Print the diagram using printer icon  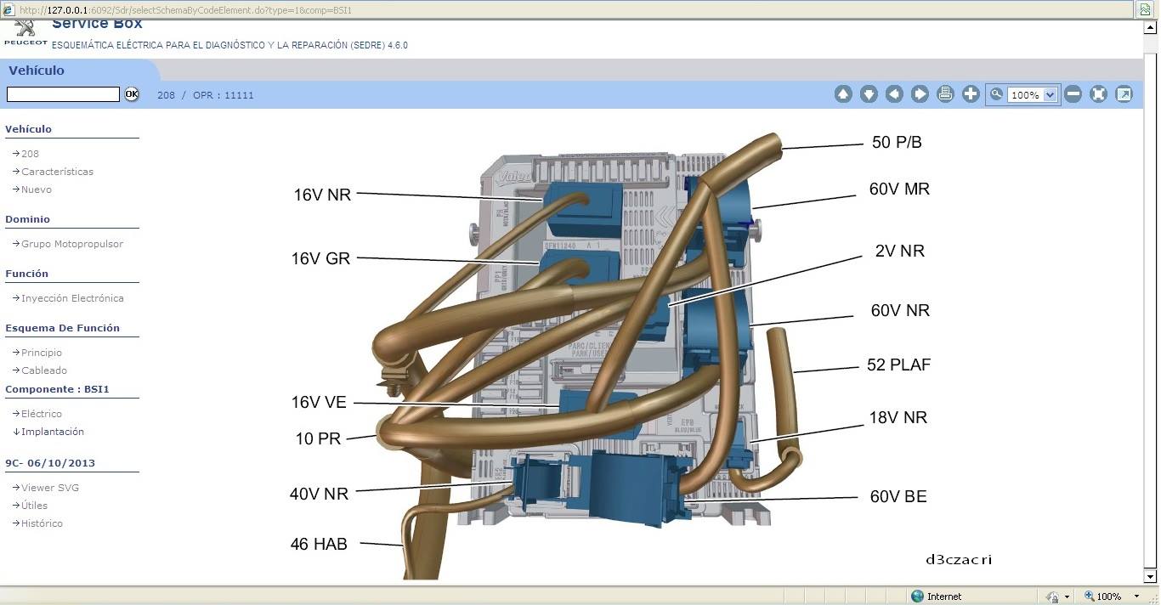(945, 94)
